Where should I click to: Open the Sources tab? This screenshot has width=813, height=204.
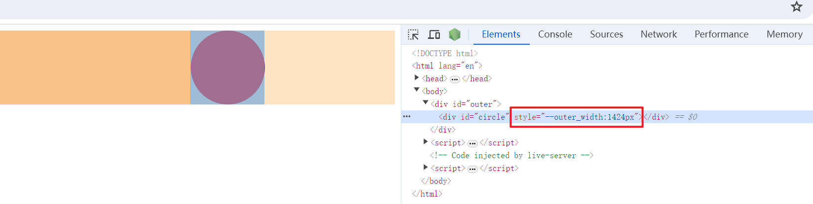606,34
